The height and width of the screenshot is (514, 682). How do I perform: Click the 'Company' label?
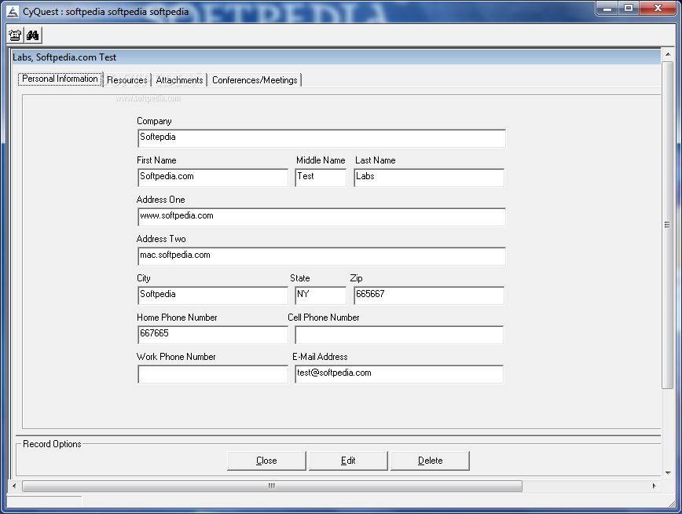pos(154,121)
